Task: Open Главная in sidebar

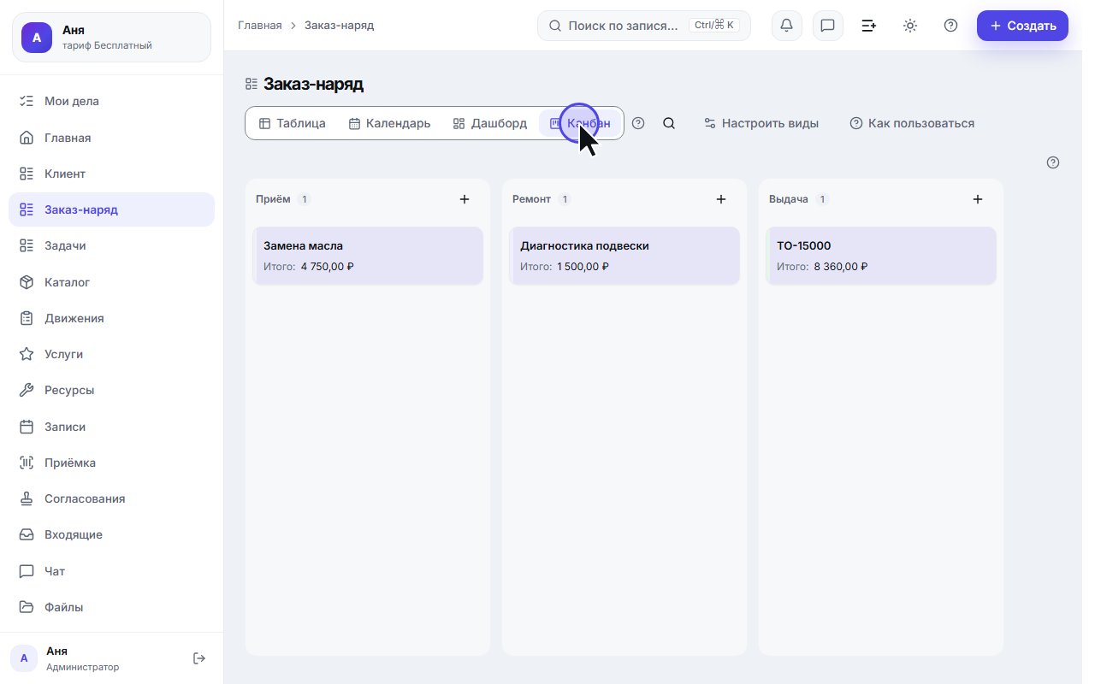Action: (x=111, y=138)
